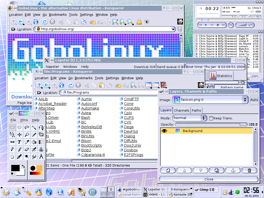
Task: Open the Acrobat_Reader folder link
Action: pos(53,104)
